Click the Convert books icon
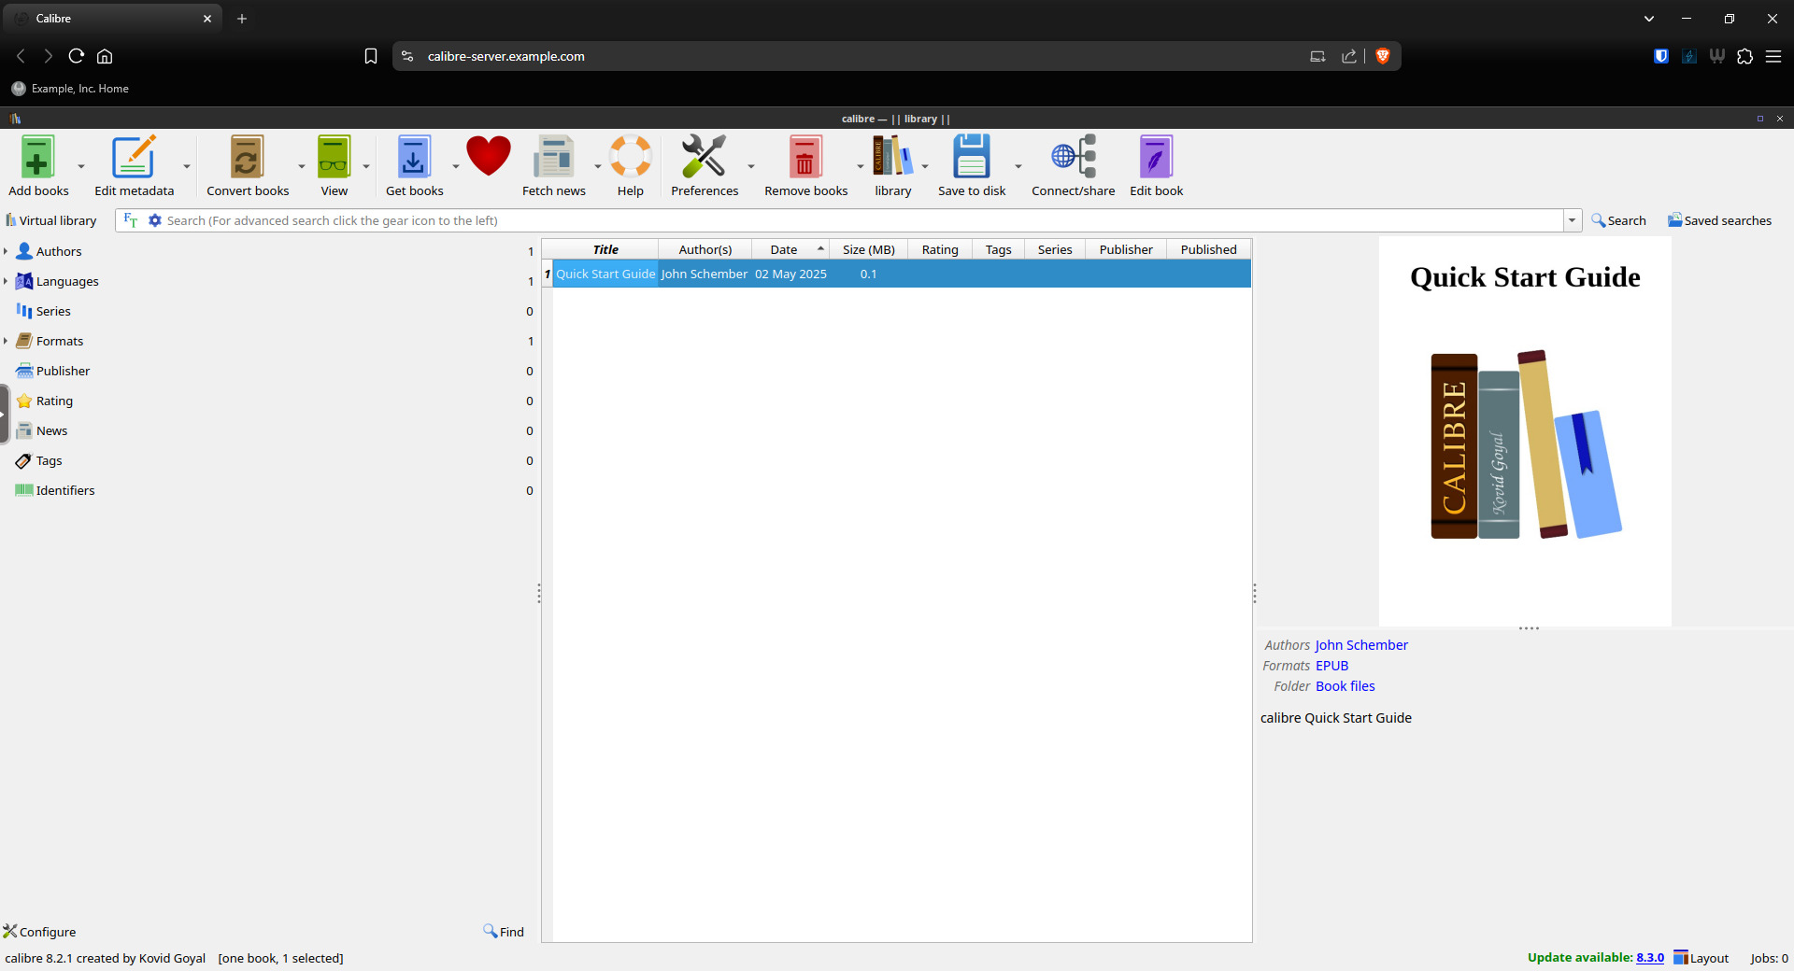 tap(247, 159)
